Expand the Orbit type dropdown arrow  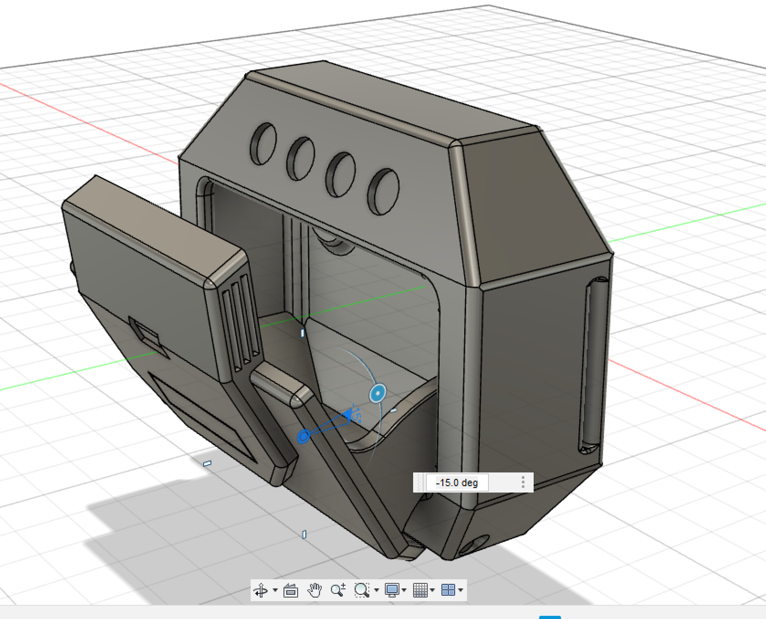(275, 590)
